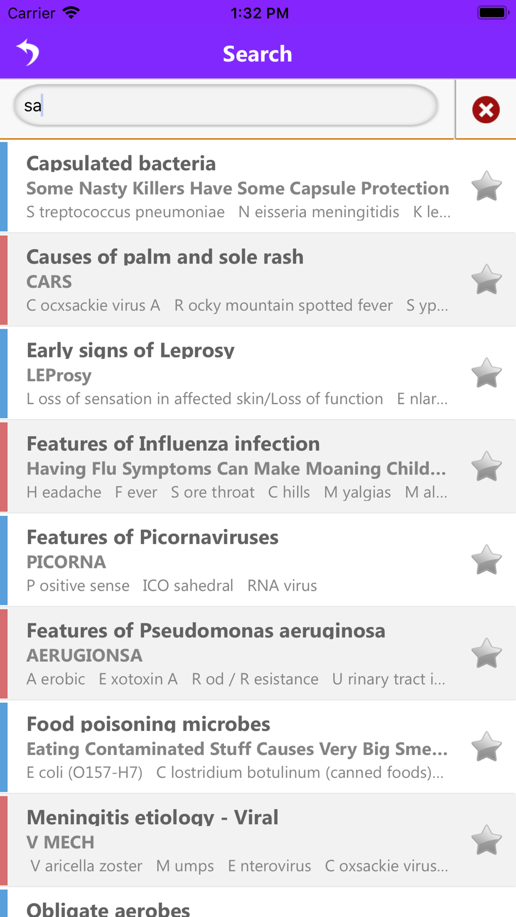Mark Features of Influenza infection as favorite
Screen dimensions: 516x917
[486, 466]
